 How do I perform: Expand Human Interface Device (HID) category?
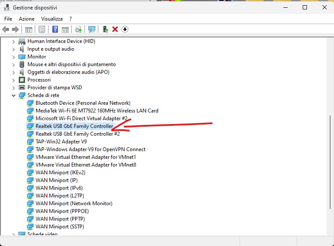tap(13, 42)
